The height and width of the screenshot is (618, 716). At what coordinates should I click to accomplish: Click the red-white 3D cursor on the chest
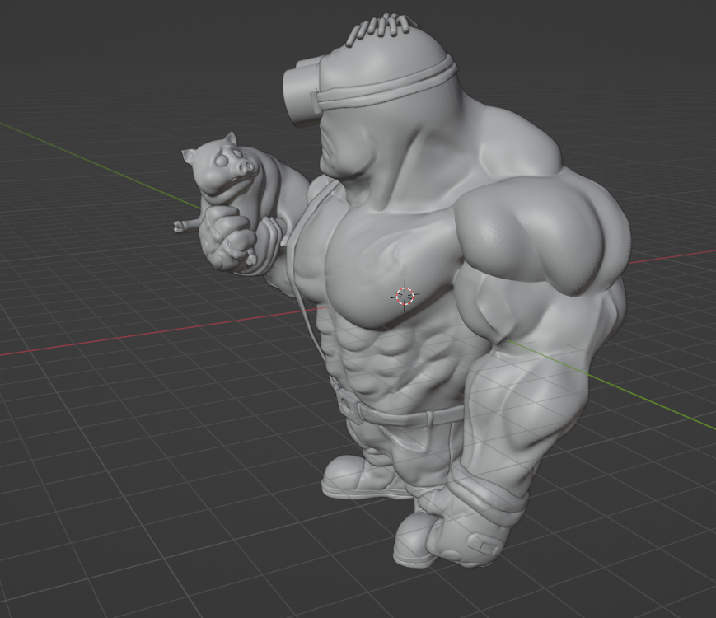405,296
